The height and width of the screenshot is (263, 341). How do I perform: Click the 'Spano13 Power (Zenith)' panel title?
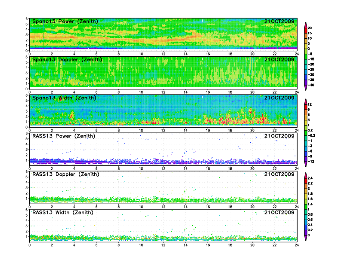pos(65,21)
